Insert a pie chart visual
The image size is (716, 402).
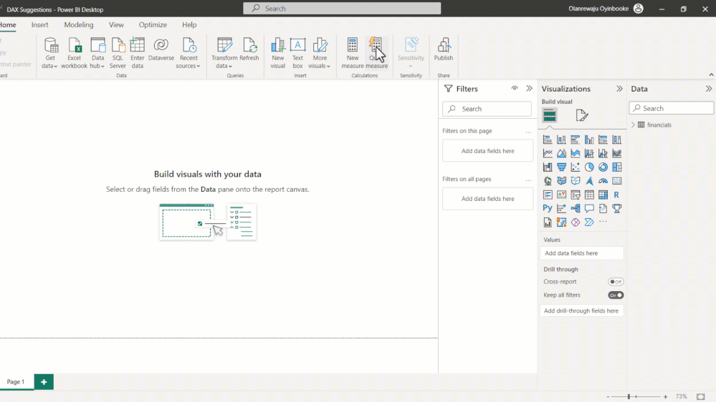(589, 167)
